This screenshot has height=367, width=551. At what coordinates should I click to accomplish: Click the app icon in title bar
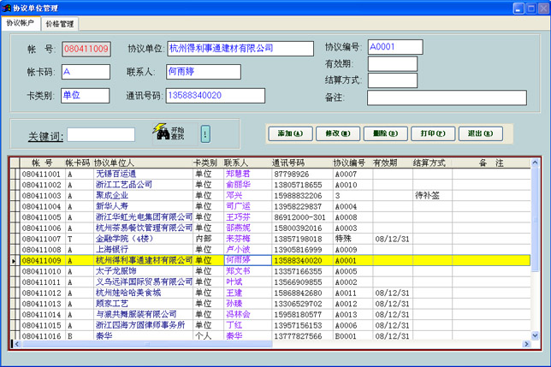7,7
